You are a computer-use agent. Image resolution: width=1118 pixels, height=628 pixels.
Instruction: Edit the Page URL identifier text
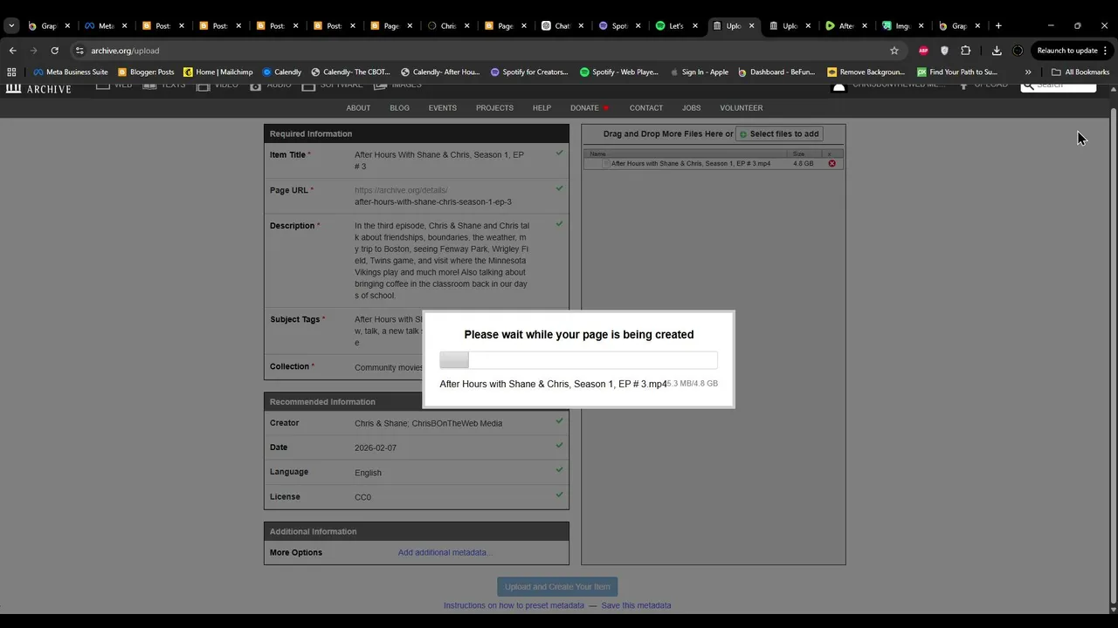(433, 201)
